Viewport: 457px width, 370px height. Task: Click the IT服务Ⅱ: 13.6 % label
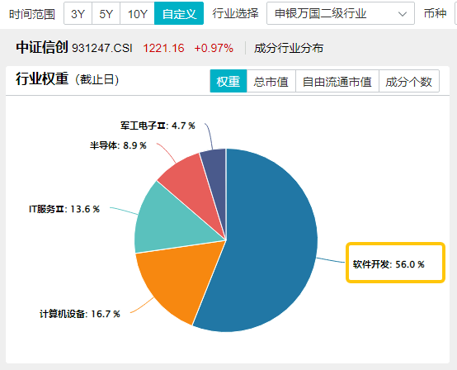coord(64,209)
